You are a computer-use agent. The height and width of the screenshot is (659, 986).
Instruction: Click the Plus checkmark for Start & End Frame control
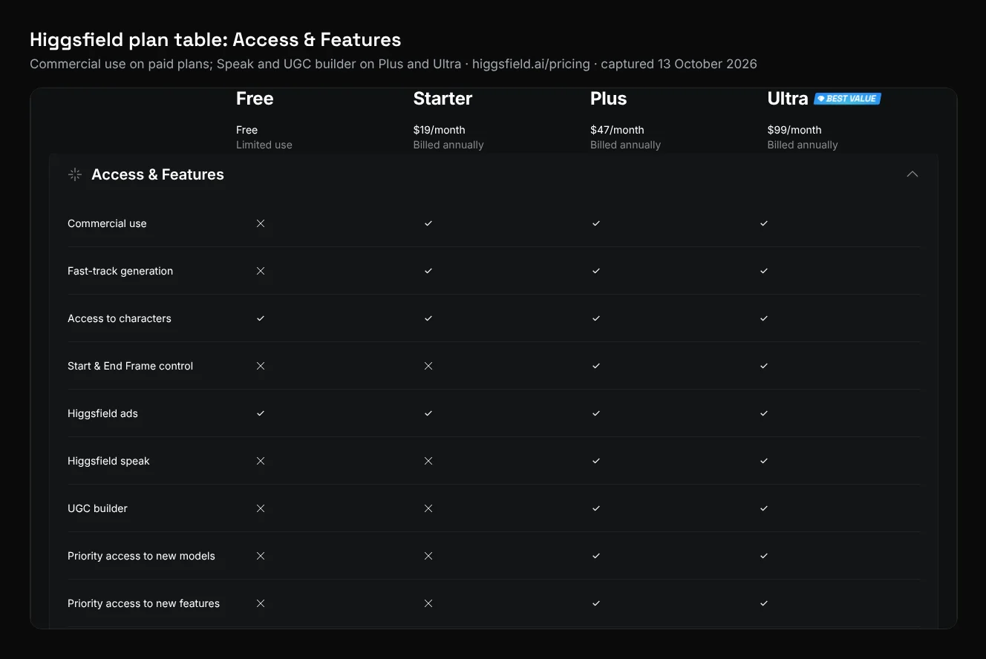(596, 366)
